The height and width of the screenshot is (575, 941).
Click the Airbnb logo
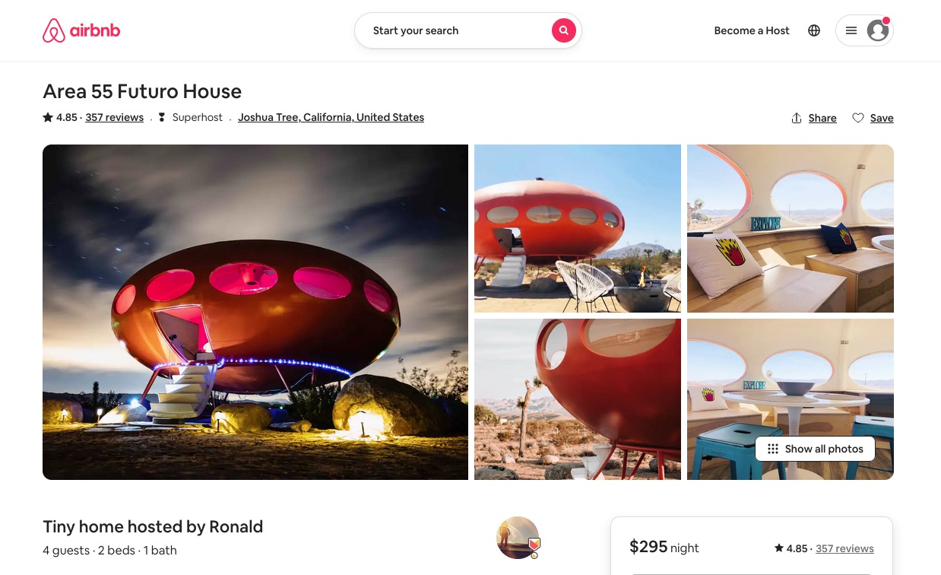[x=81, y=30]
